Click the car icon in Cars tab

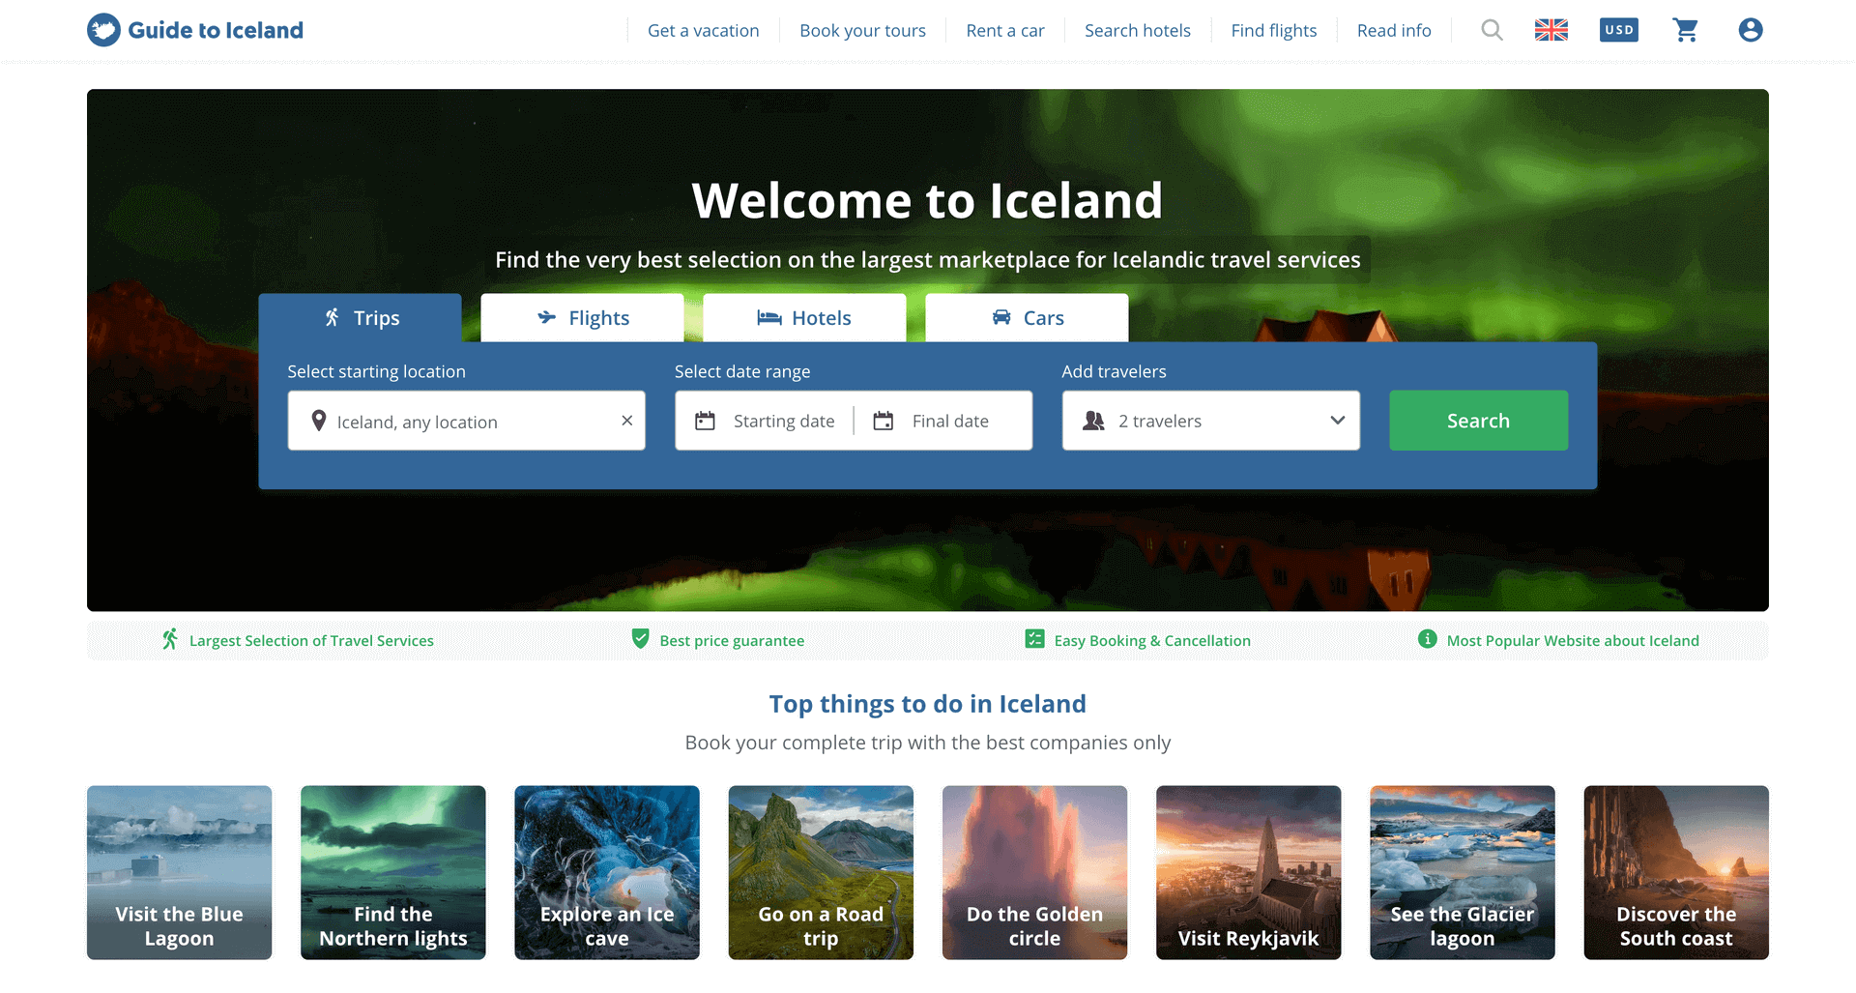click(x=1001, y=317)
